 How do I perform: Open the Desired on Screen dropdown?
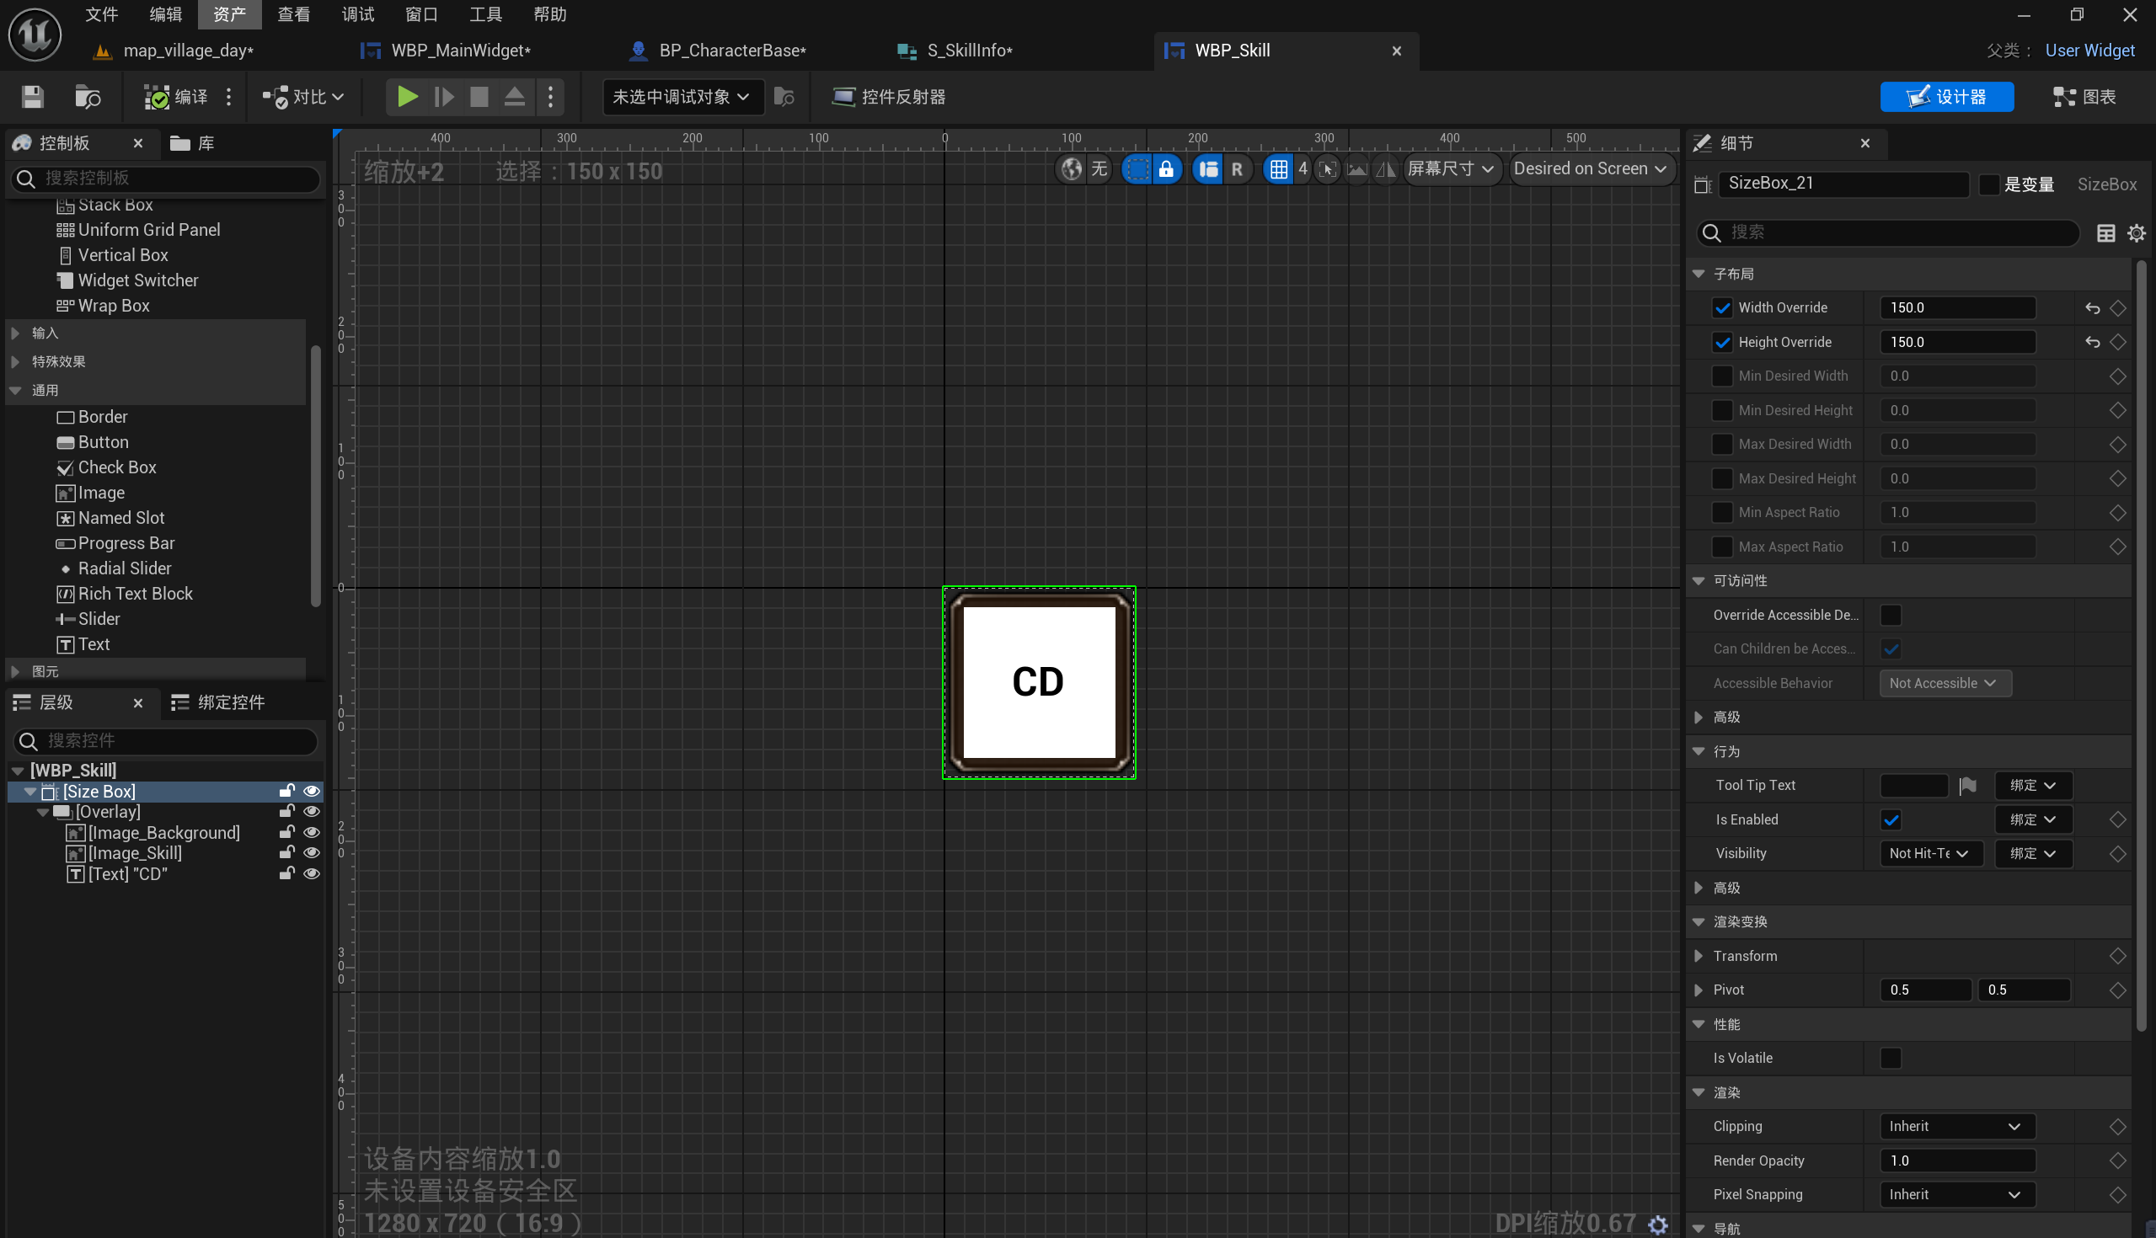pos(1589,169)
